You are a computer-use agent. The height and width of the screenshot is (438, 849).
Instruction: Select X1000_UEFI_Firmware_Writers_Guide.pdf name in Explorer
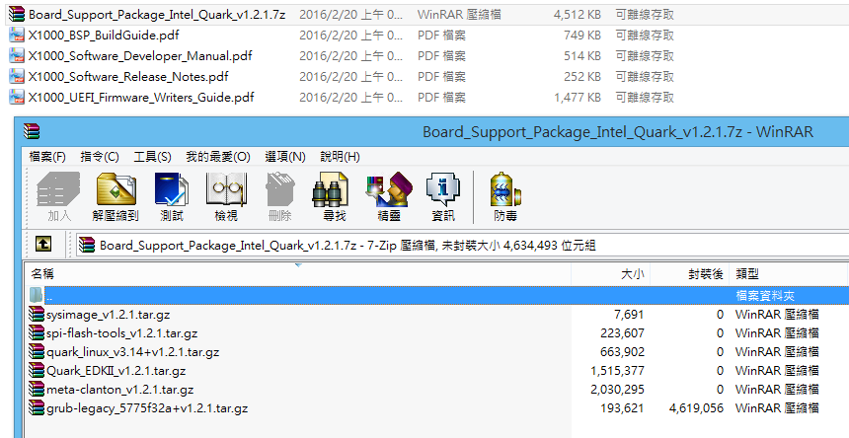click(x=141, y=98)
